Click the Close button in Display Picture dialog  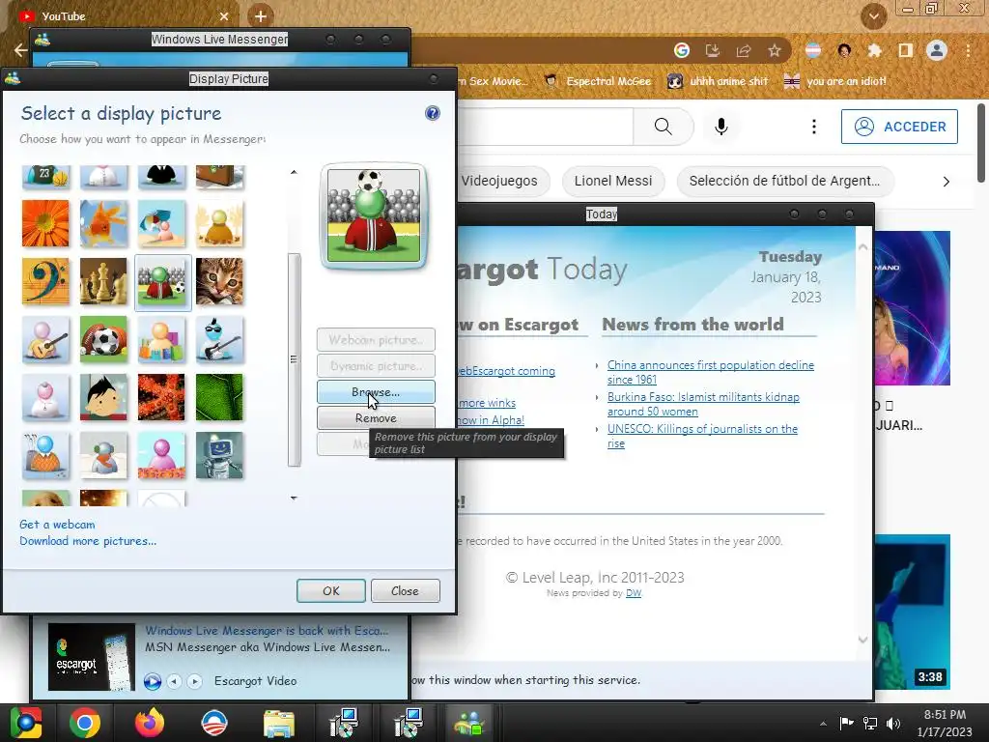(405, 590)
